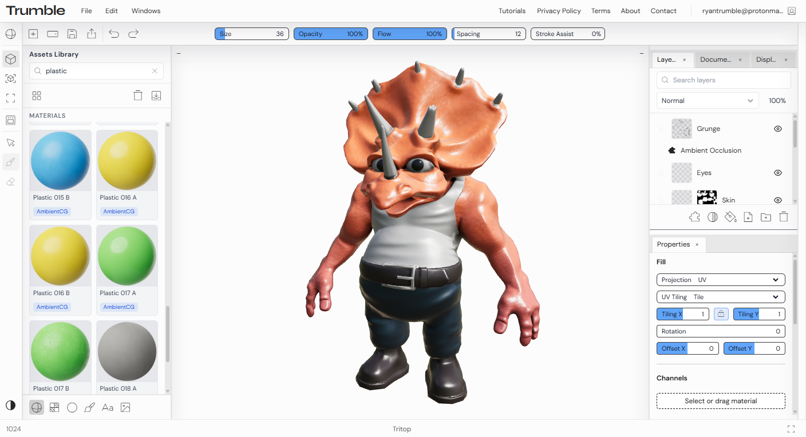The height and width of the screenshot is (437, 806).
Task: Filter assets by text with the Aa icon
Action: (x=107, y=407)
